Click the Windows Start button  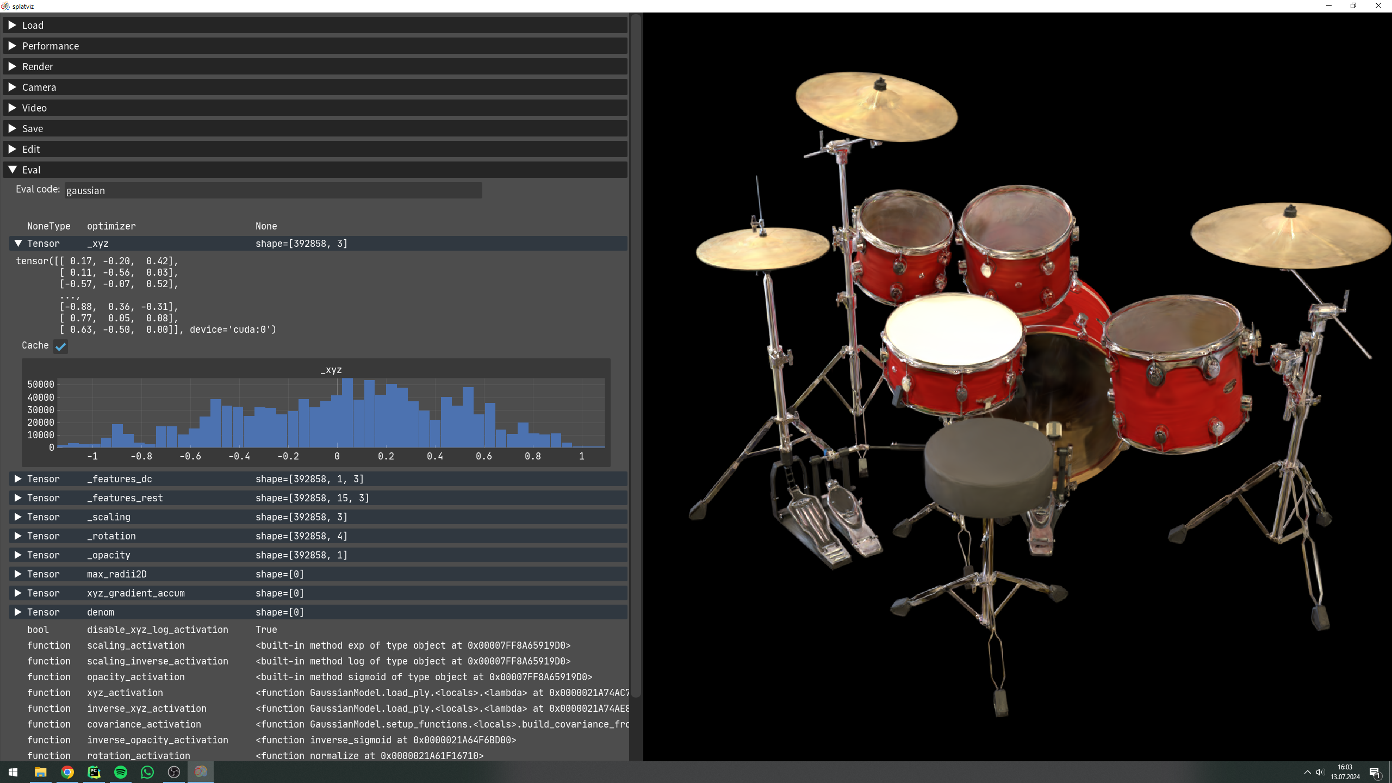tap(13, 772)
